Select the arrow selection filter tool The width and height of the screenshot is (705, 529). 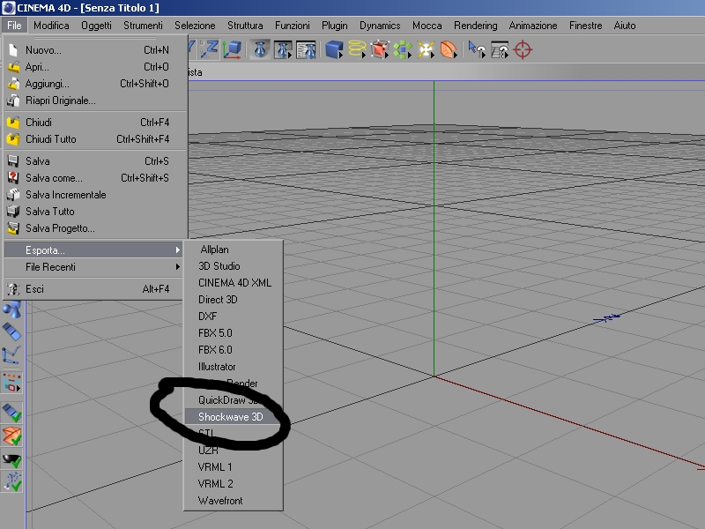coord(477,49)
